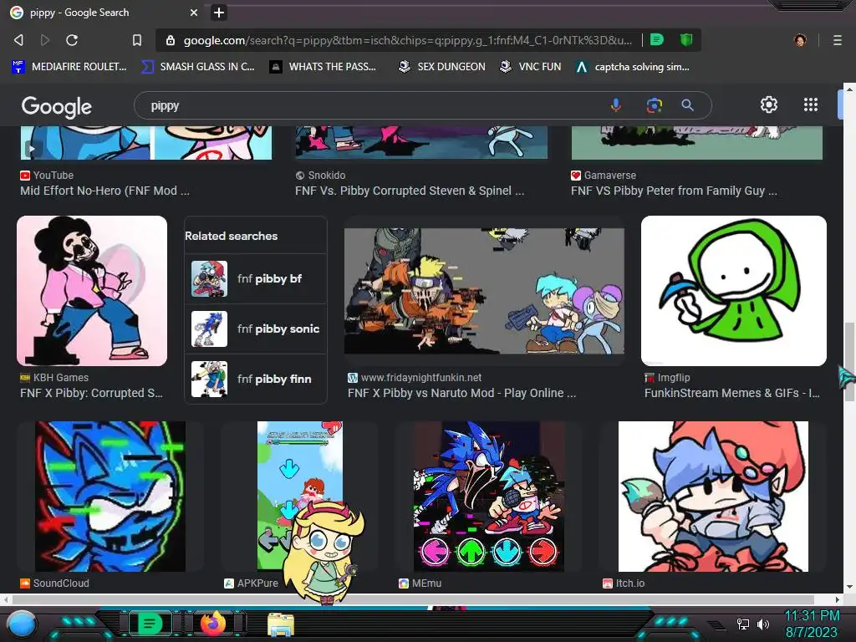This screenshot has width=856, height=642.
Task: Click FNF X Pibby vs Naruto Mod caption
Action: pyautogui.click(x=461, y=393)
